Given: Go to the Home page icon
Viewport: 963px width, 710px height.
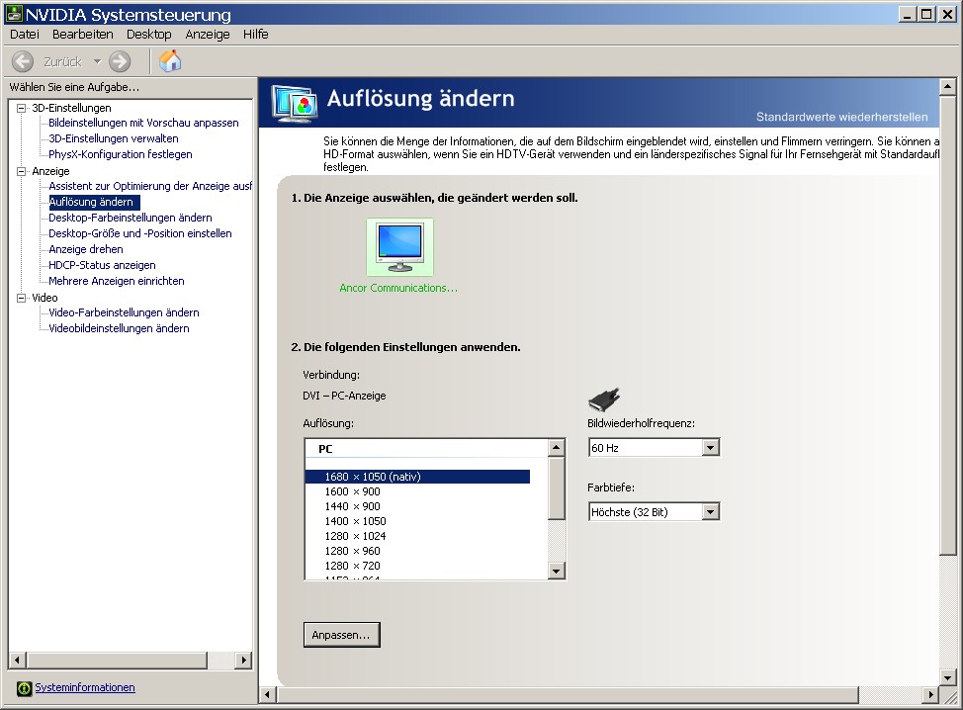Looking at the screenshot, I should coord(170,60).
